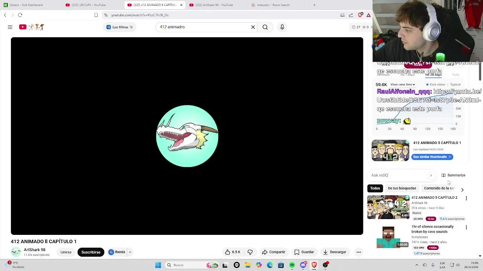Open more actions three-dot menu under video
The height and width of the screenshot is (271, 483).
pyautogui.click(x=359, y=252)
